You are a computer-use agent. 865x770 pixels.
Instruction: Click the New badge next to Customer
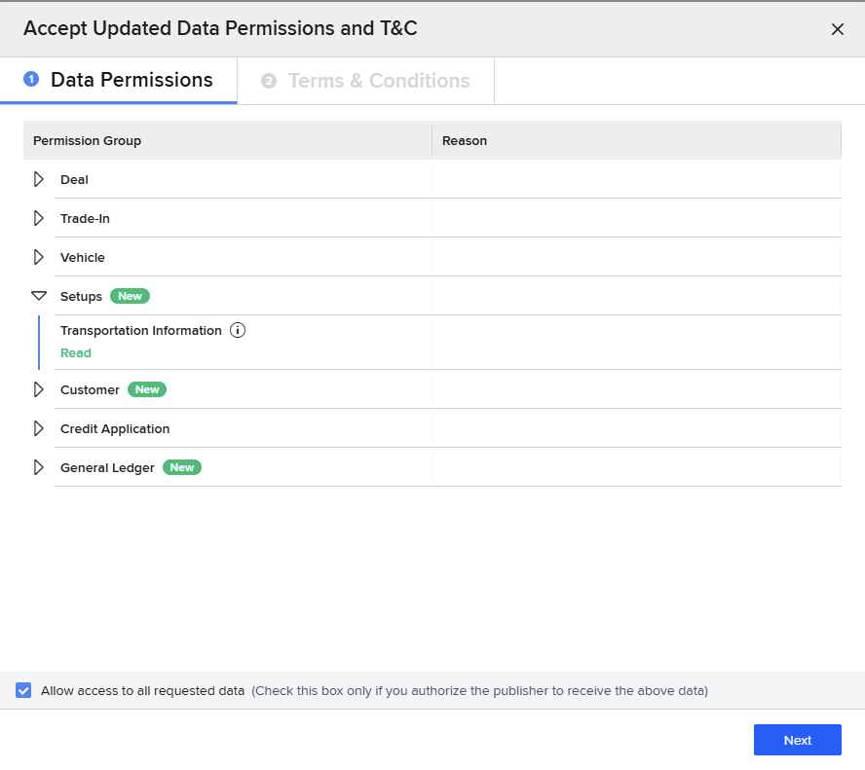click(x=147, y=389)
